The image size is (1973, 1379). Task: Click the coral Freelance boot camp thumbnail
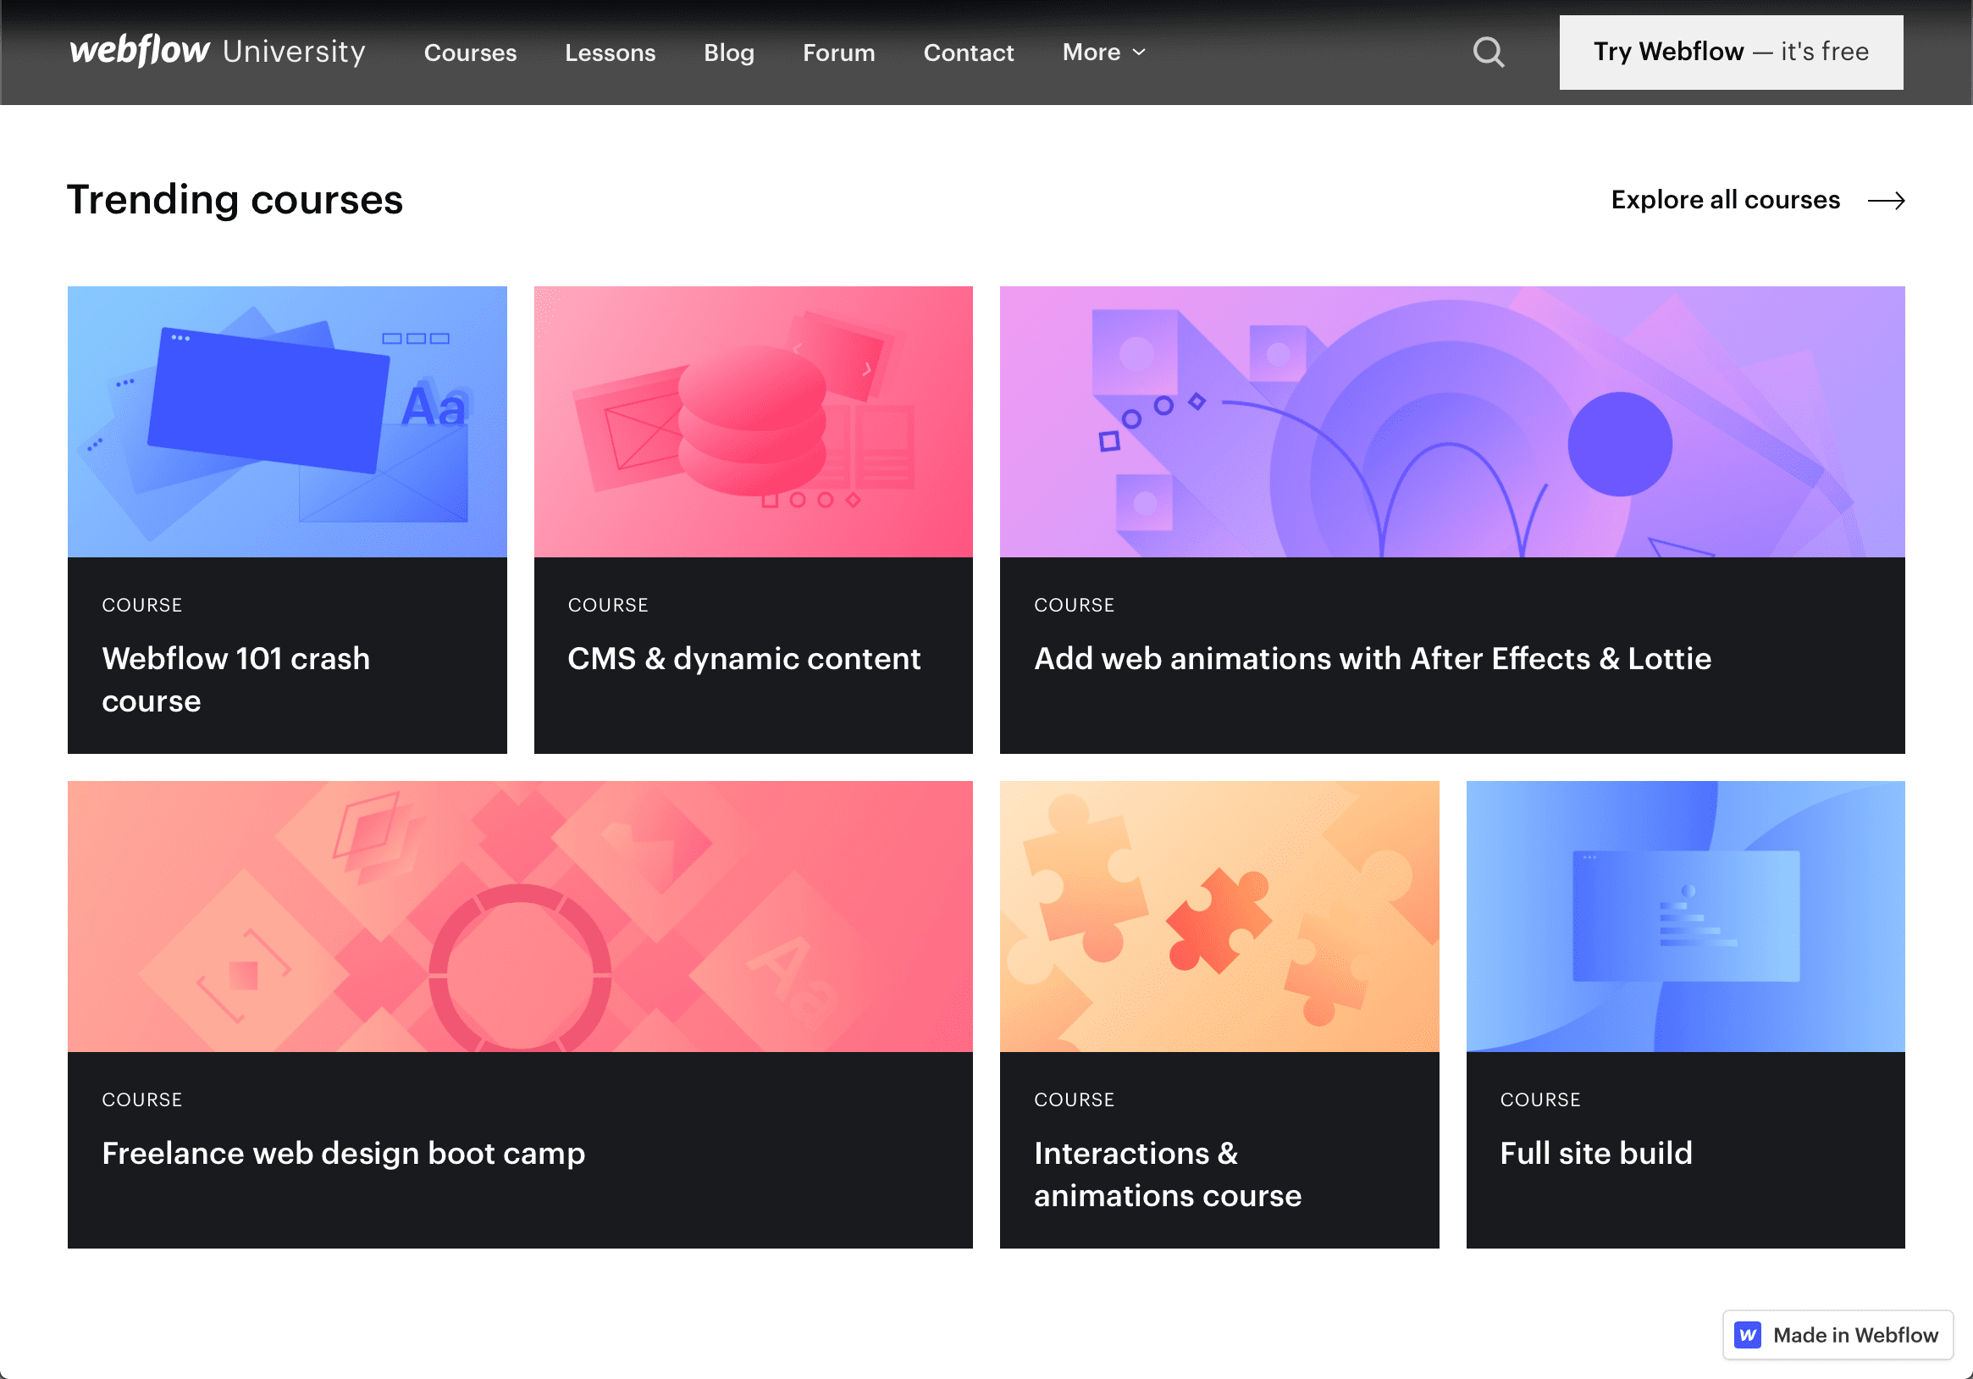coord(520,917)
